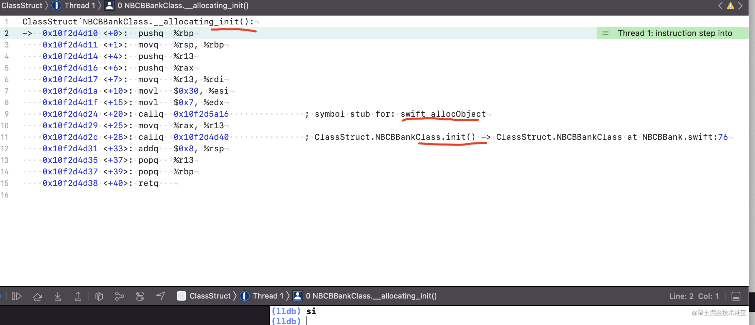
Task: Click the callq target 0x10f2d5a16
Action: point(201,114)
